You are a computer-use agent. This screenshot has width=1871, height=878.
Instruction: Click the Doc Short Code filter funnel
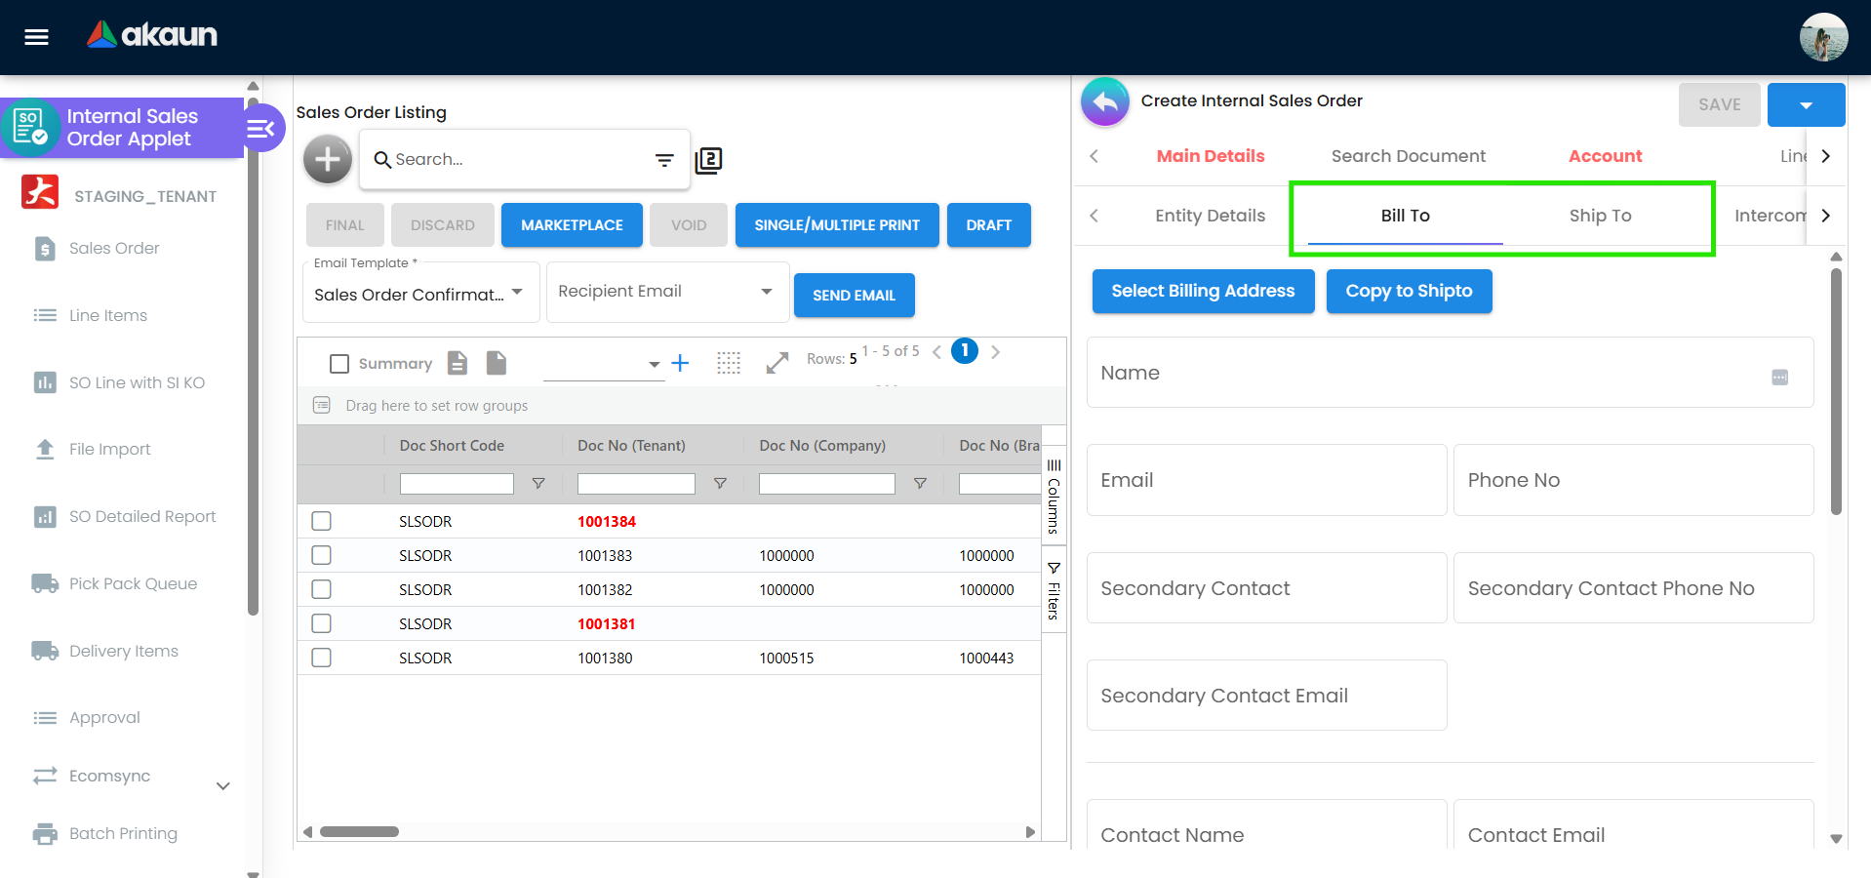(x=537, y=484)
